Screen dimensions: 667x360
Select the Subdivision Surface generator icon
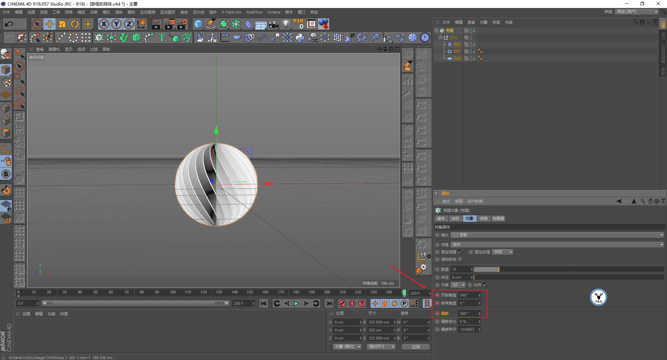[223, 24]
